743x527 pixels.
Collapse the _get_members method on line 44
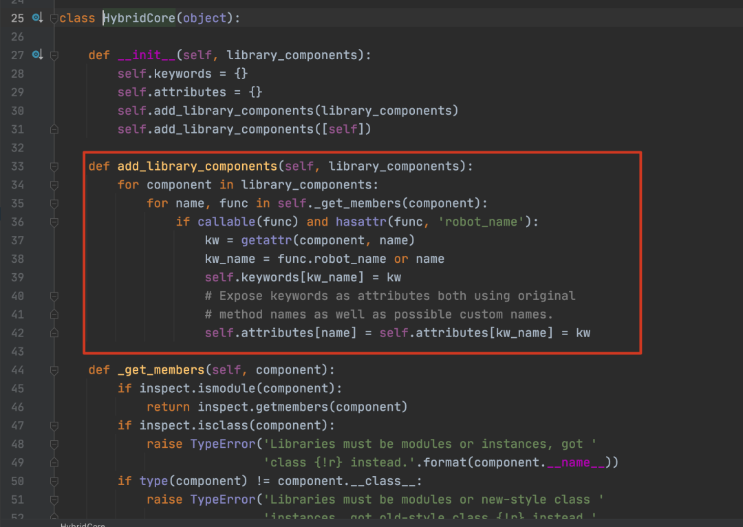tap(54, 370)
